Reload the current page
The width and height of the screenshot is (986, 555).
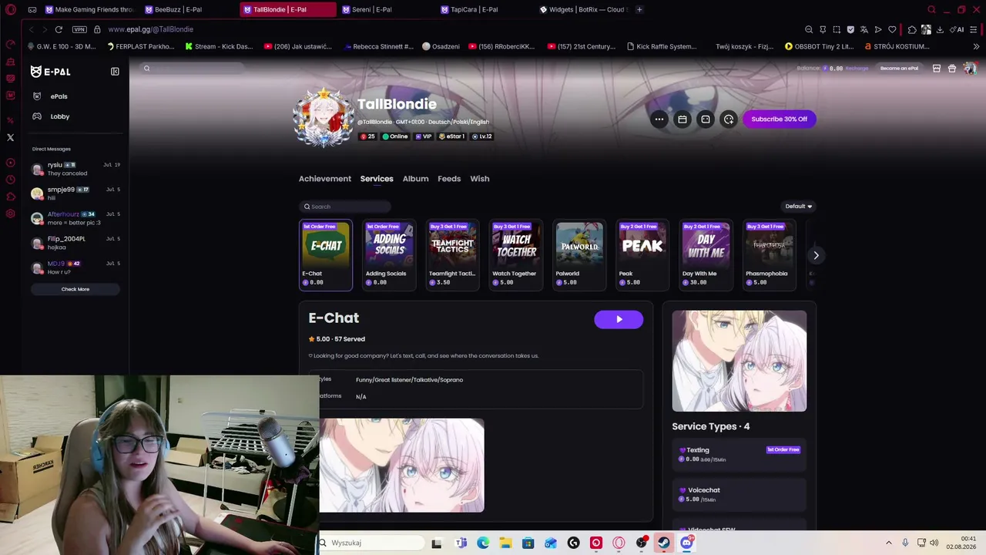tap(59, 29)
